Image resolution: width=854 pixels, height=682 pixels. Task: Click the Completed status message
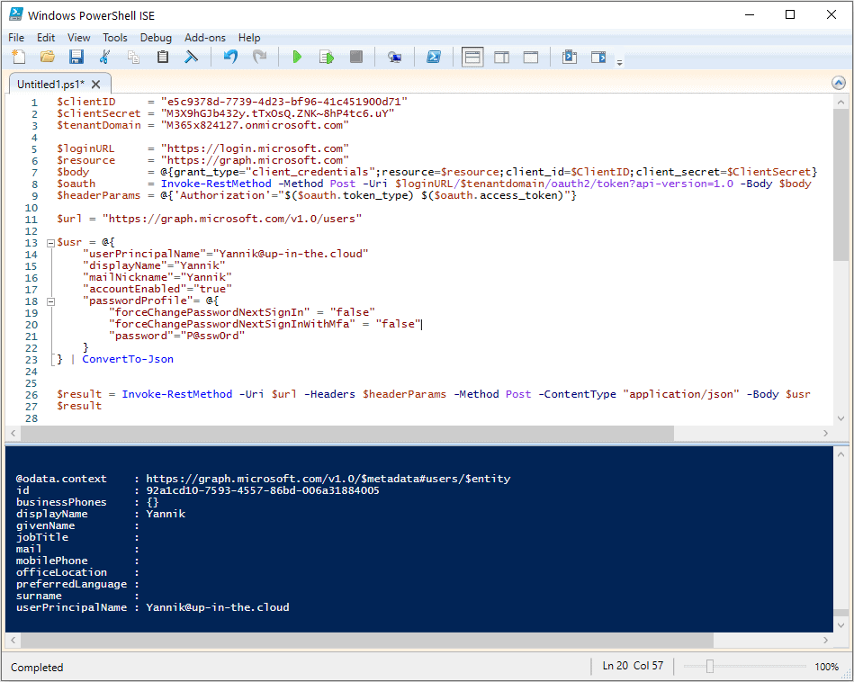pos(37,668)
